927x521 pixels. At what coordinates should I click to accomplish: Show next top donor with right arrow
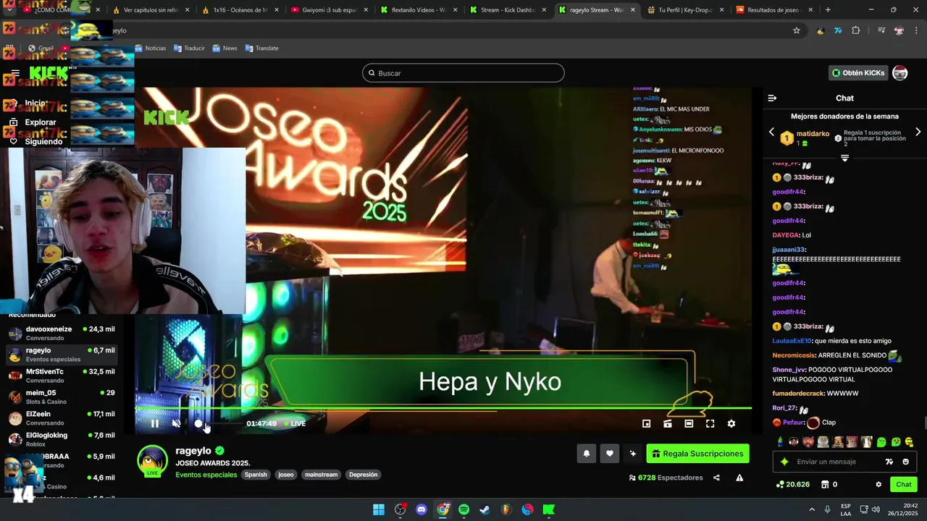(918, 132)
